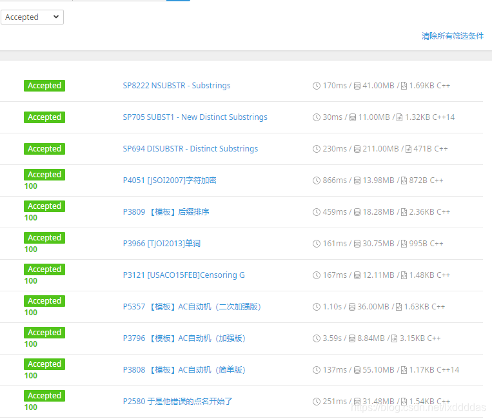The width and height of the screenshot is (492, 419).
Task: Click the memory icon beside 30.75MB
Action: pos(357,244)
